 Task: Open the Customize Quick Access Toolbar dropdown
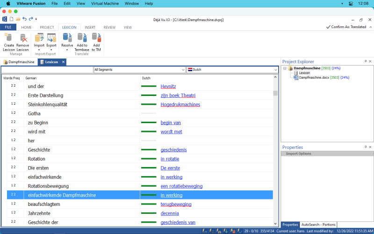click(x=36, y=19)
